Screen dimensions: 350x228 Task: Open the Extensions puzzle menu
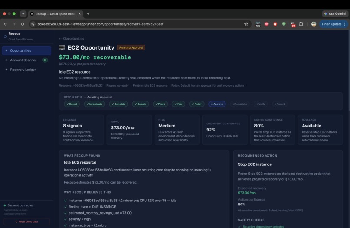click(x=301, y=24)
